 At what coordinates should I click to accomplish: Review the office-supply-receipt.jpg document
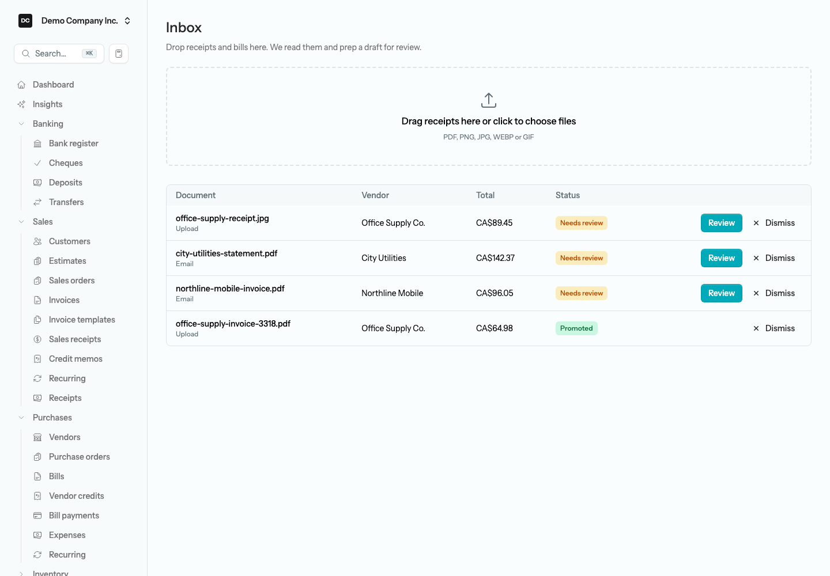pyautogui.click(x=722, y=223)
